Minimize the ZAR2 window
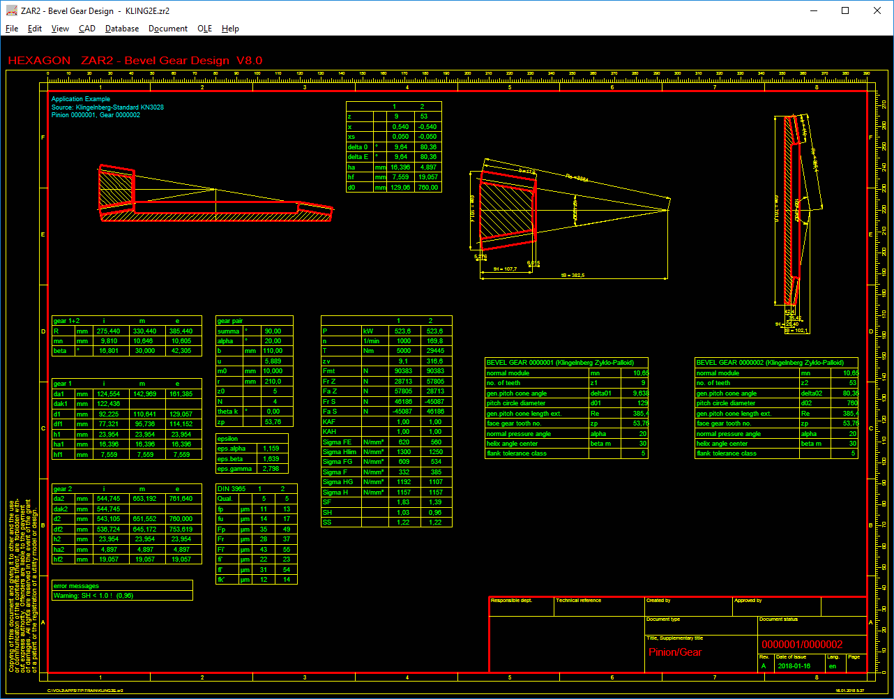 (x=813, y=10)
